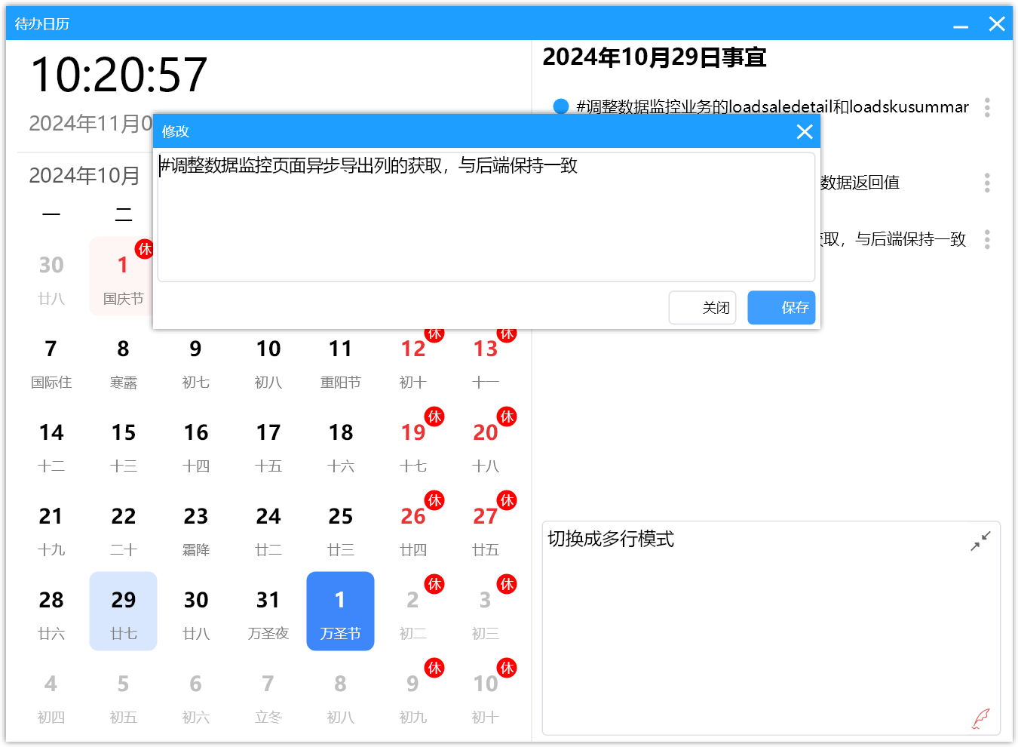Click the 2024年10月 month header

pyautogui.click(x=84, y=176)
